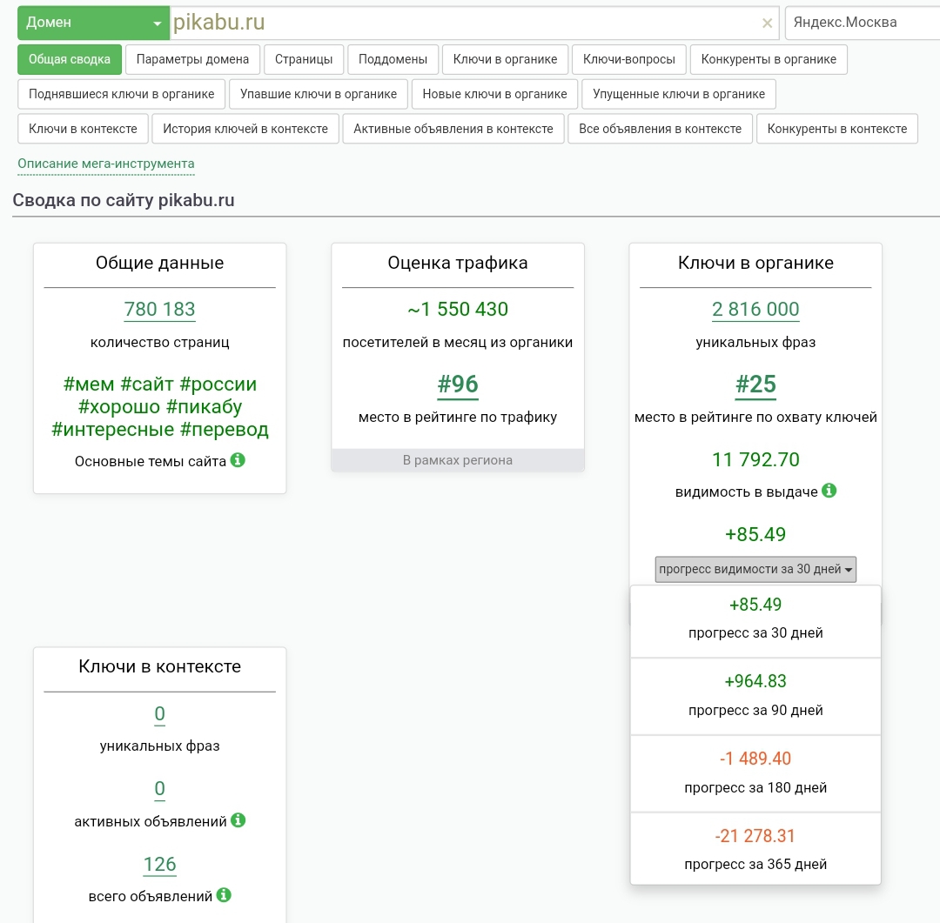
Task: Click the 2 816 000 unique phrases link
Action: pos(755,310)
